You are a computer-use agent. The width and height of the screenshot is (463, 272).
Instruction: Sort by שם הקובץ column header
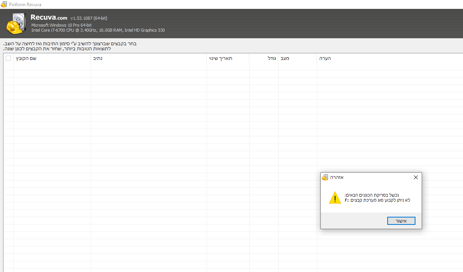coord(52,58)
